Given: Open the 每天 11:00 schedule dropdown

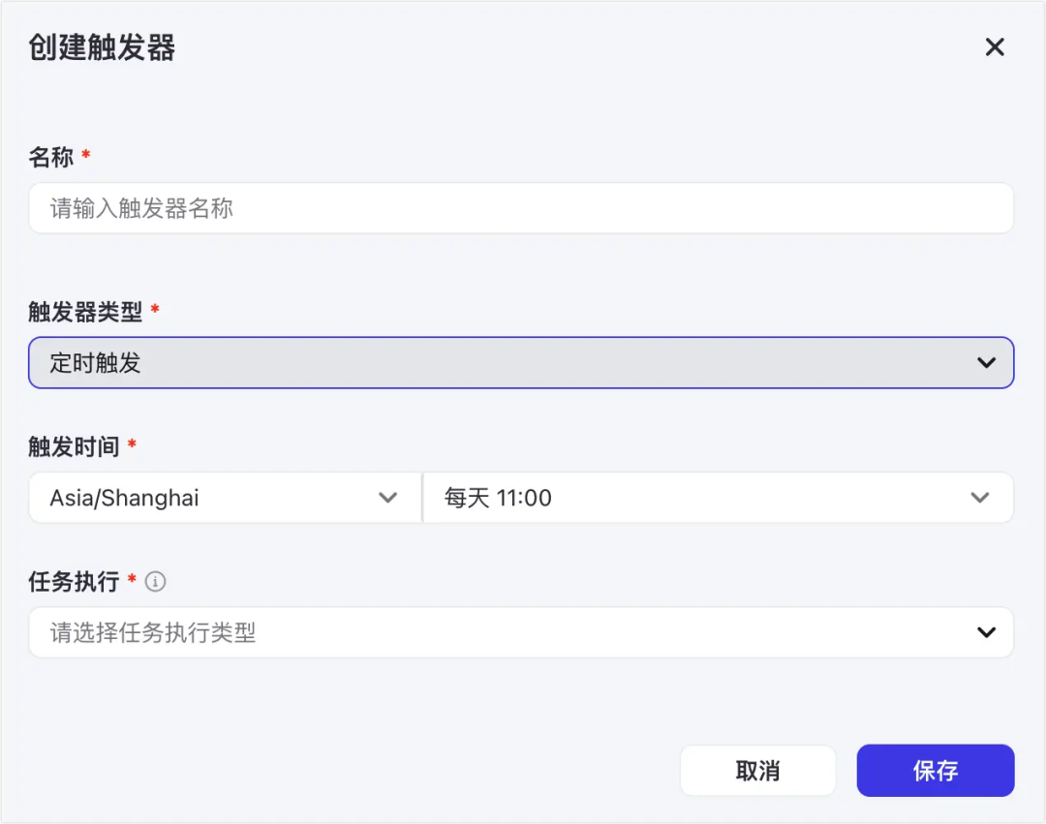Looking at the screenshot, I should [717, 498].
